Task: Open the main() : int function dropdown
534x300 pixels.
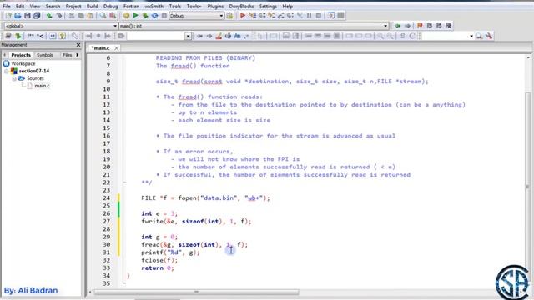Action: 385,26
